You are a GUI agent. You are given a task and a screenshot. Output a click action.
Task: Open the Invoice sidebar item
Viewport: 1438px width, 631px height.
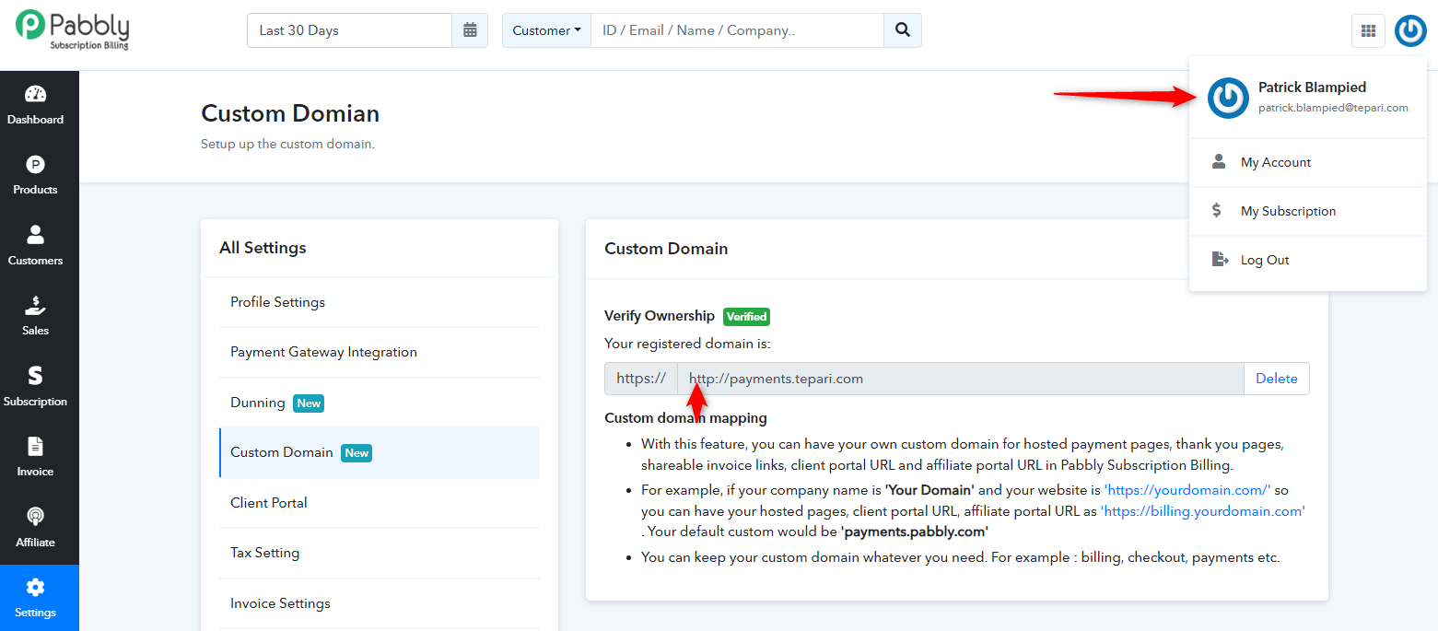(35, 457)
